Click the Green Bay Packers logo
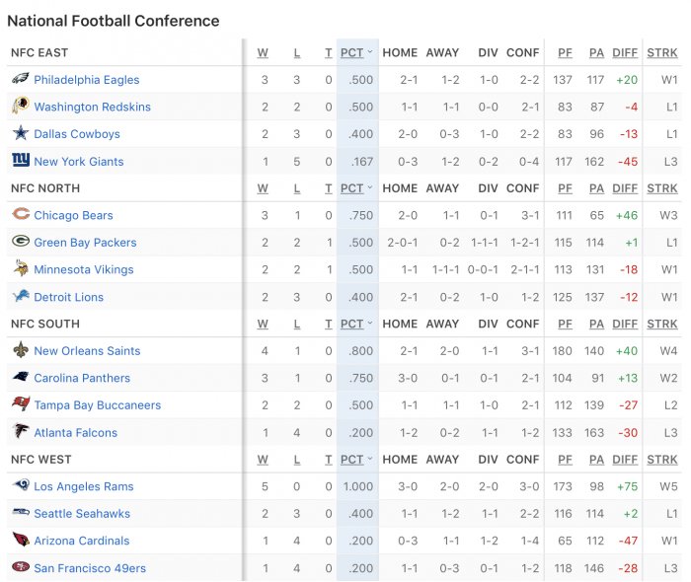The height and width of the screenshot is (582, 691). pos(21,242)
